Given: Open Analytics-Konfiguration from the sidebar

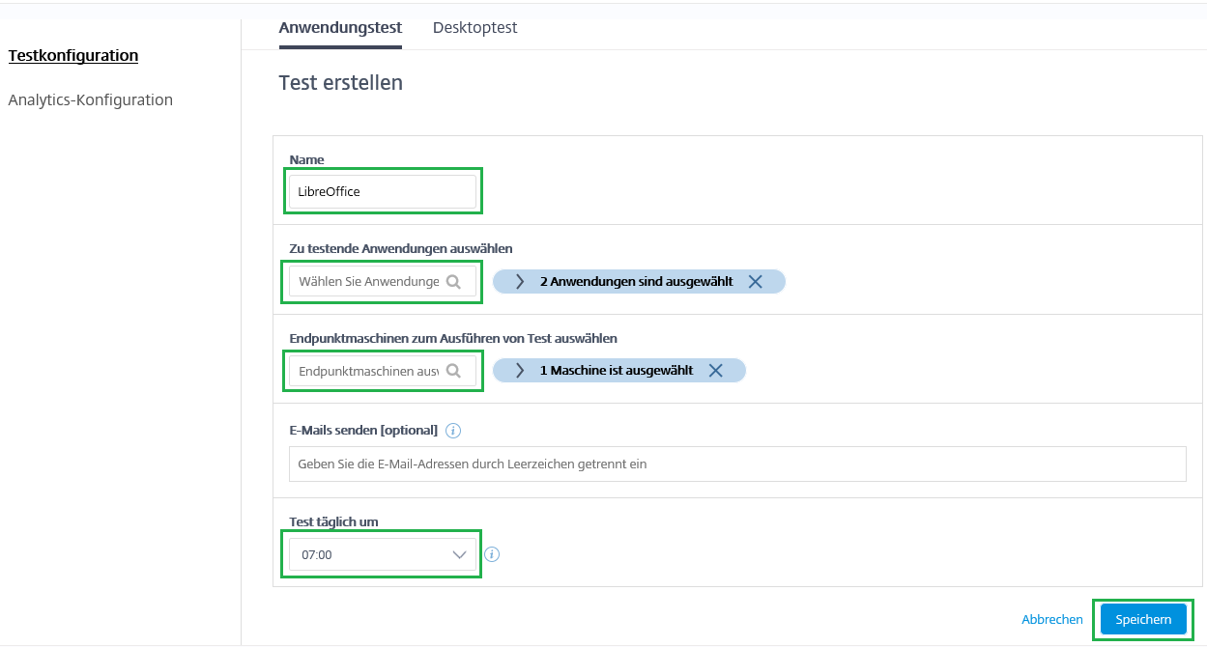Looking at the screenshot, I should click(90, 99).
